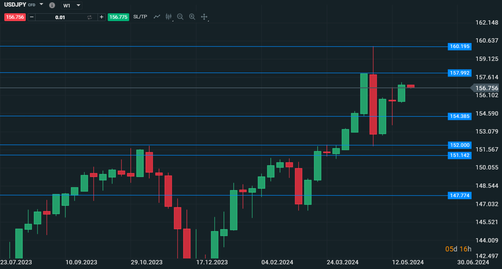Expand the W1 timeframe selector
502x269 pixels.
(72, 5)
